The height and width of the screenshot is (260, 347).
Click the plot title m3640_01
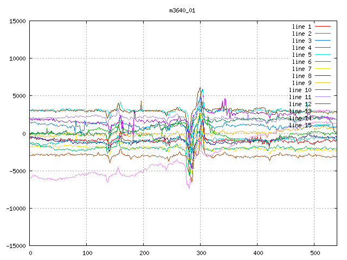pyautogui.click(x=182, y=10)
